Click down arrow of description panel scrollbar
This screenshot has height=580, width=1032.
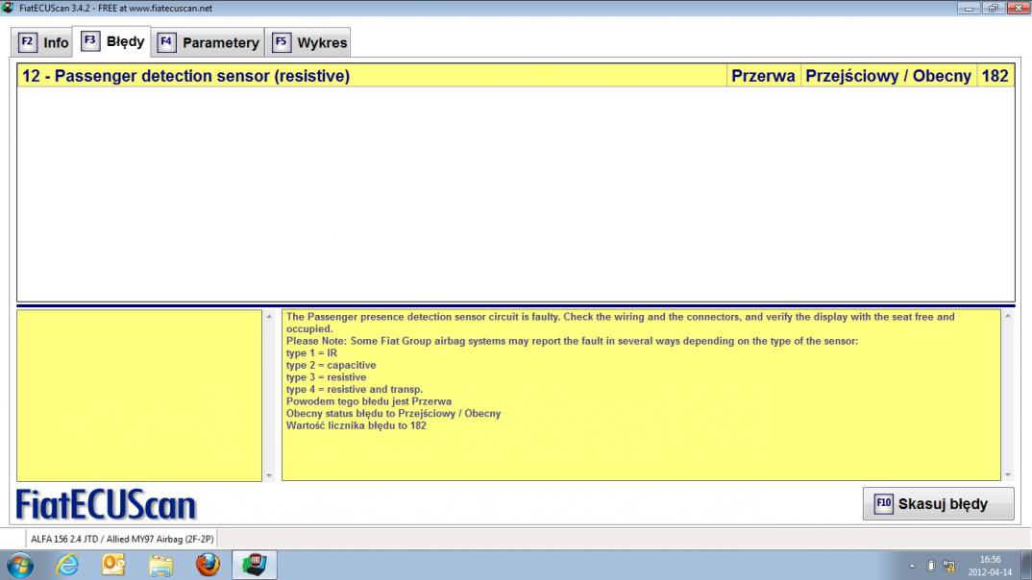[1008, 474]
